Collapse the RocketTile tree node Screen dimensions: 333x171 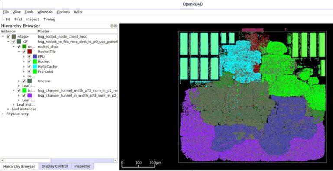point(19,52)
